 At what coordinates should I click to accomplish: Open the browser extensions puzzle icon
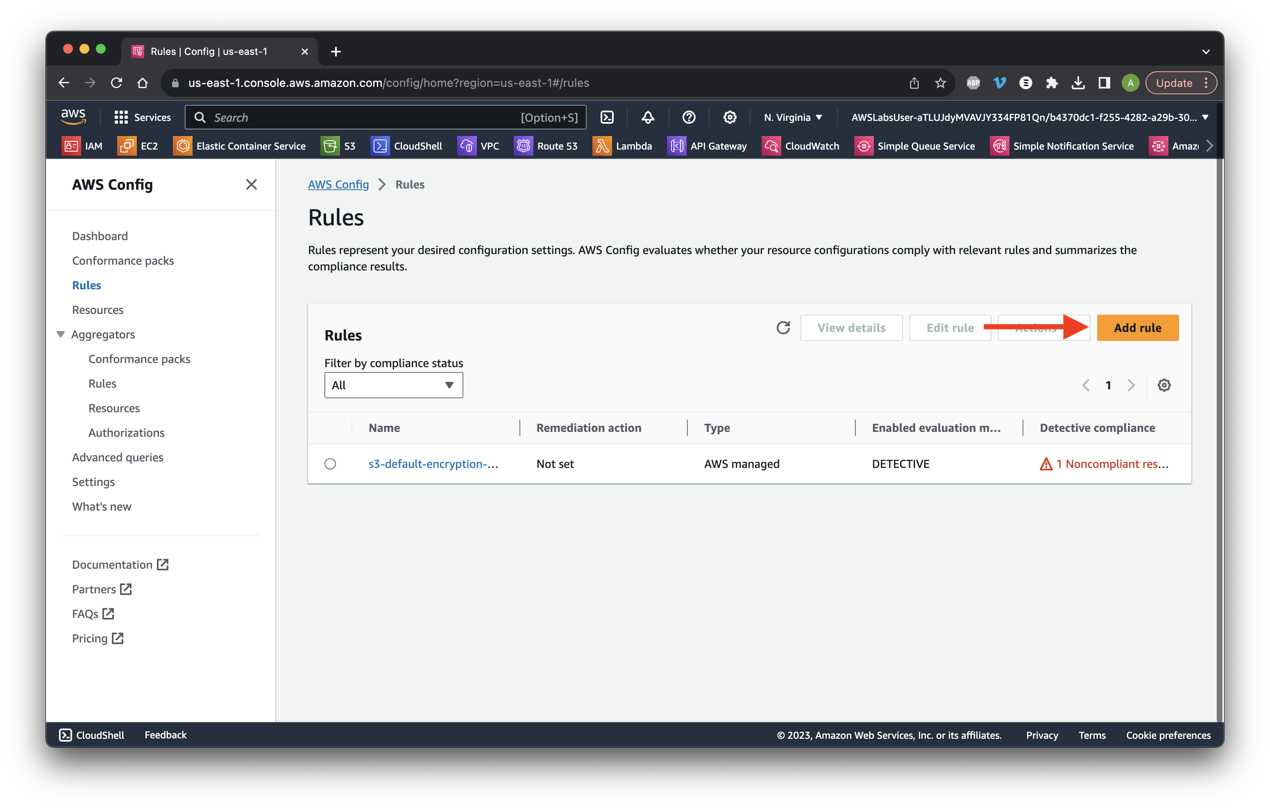click(1052, 83)
